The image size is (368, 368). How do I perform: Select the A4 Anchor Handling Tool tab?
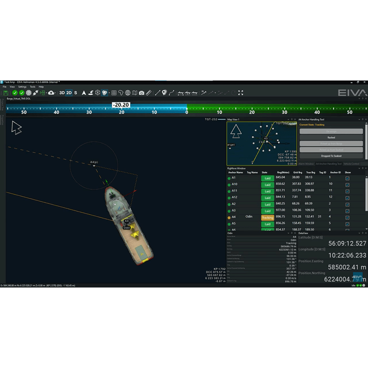pos(328,164)
